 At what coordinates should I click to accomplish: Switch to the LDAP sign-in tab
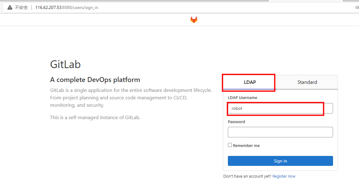[250, 82]
